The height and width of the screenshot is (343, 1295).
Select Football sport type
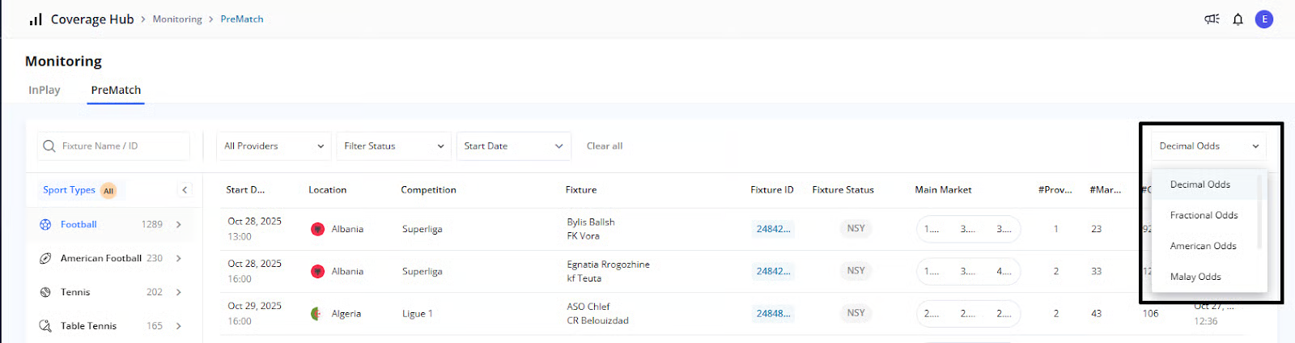79,225
